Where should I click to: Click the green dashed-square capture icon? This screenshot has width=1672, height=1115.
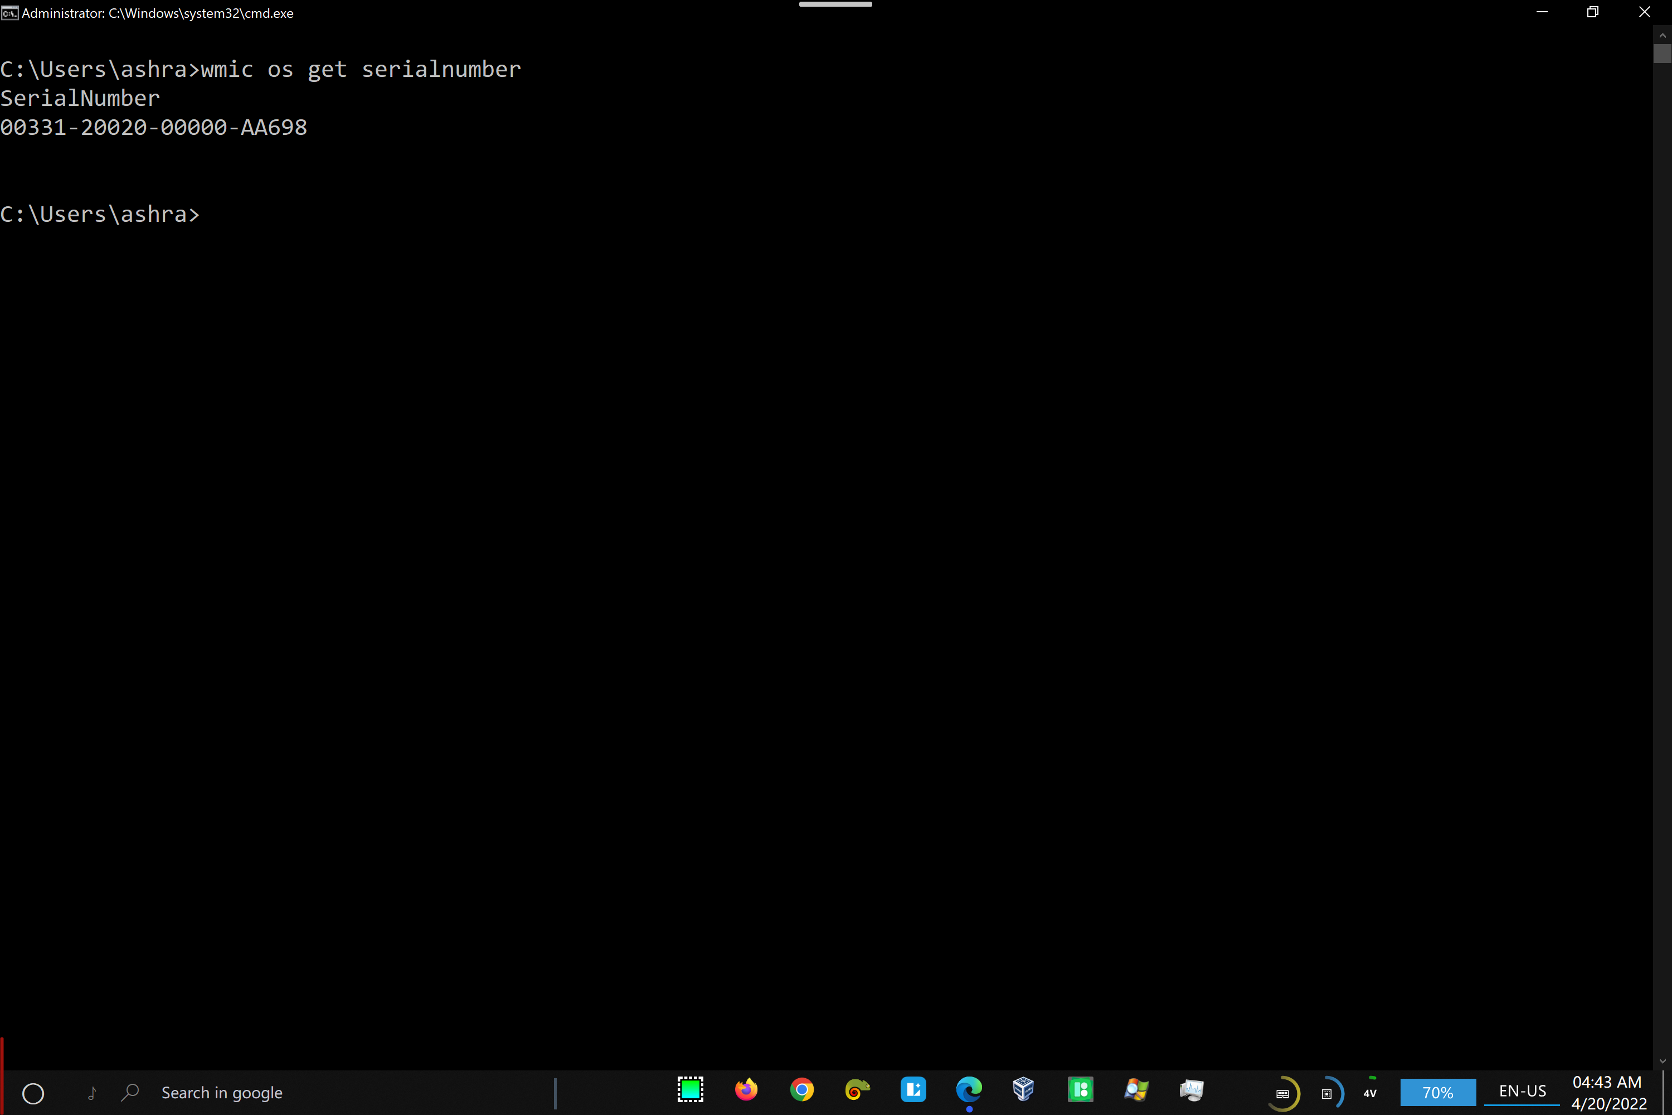point(691,1090)
